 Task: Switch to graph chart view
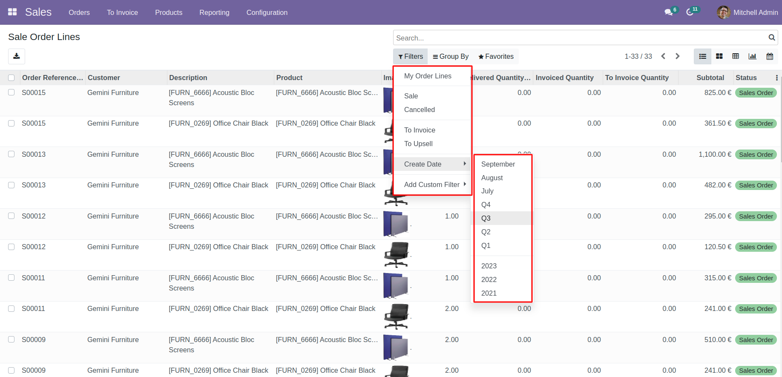tap(753, 56)
